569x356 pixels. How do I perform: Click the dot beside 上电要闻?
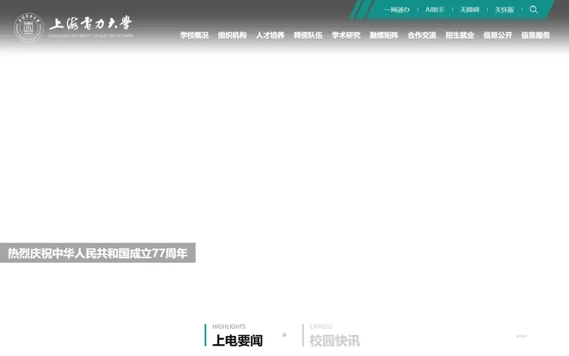point(284,335)
